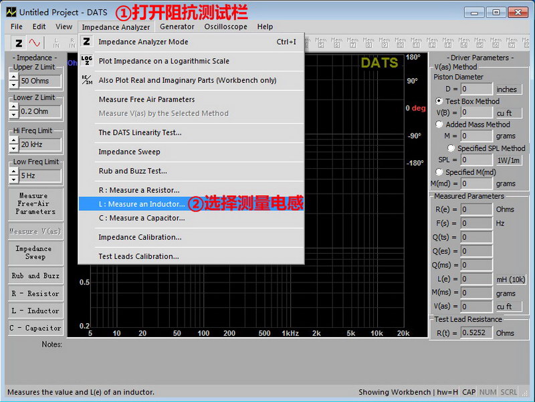Click the Piston Diameter D input field

476,89
